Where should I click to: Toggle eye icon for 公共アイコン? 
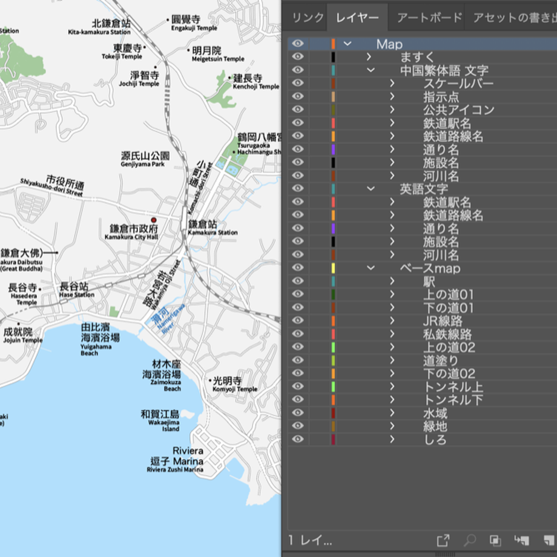coord(298,110)
